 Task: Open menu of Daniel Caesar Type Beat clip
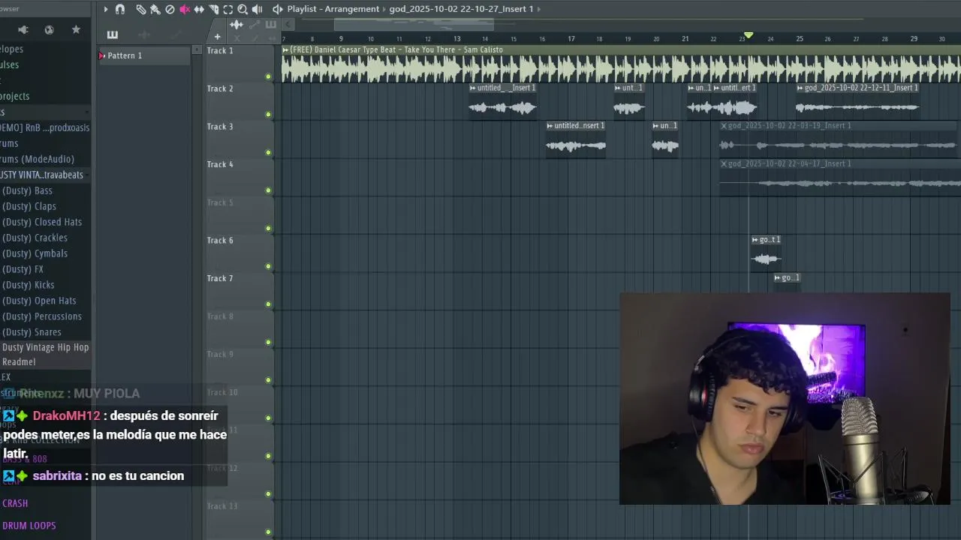[x=285, y=49]
